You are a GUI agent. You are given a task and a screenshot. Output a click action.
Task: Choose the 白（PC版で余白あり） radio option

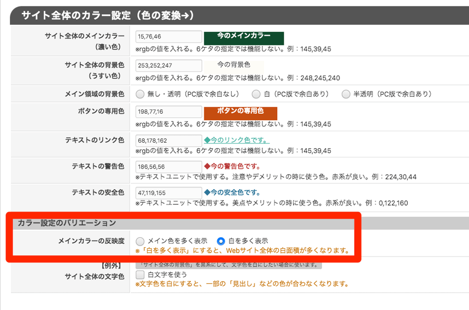coord(256,94)
